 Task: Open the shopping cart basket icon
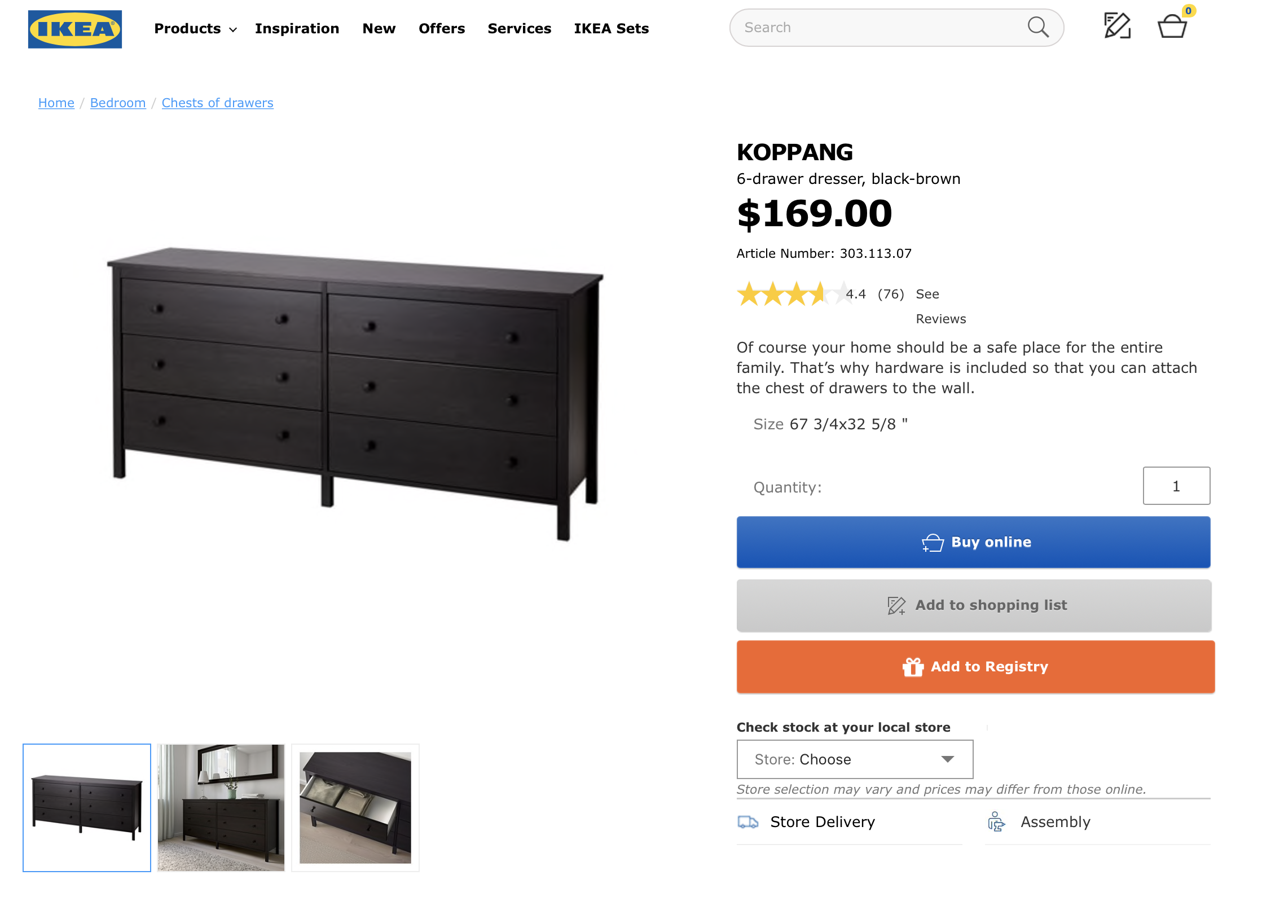point(1172,26)
